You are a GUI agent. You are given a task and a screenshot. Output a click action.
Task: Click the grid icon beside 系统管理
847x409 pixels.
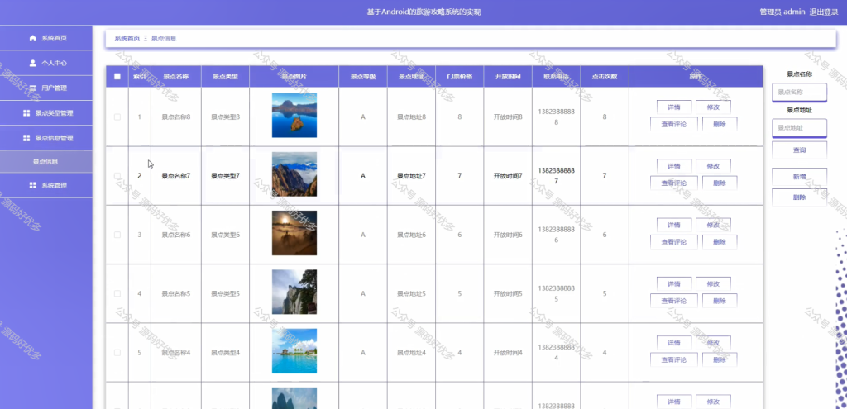coord(33,185)
